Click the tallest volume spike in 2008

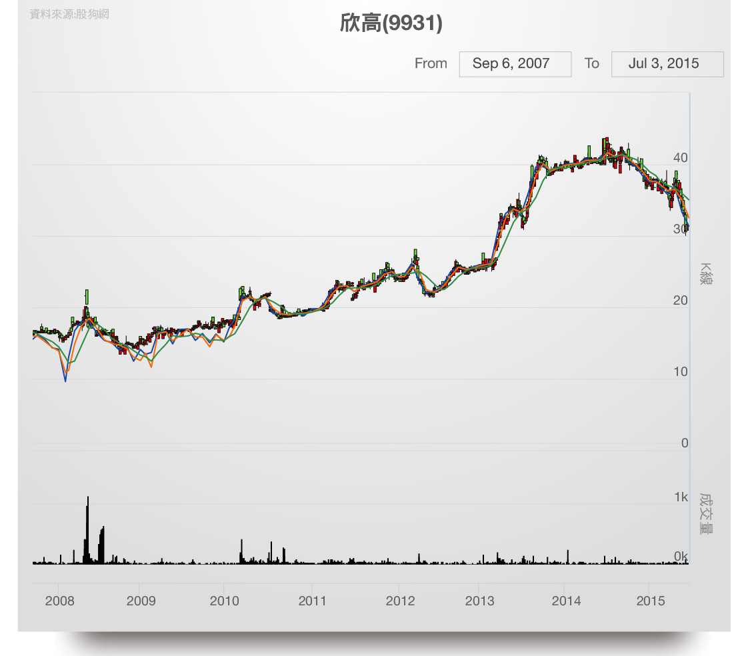tap(87, 530)
